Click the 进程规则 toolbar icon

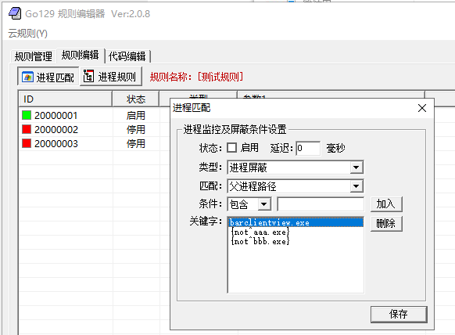(x=88, y=77)
